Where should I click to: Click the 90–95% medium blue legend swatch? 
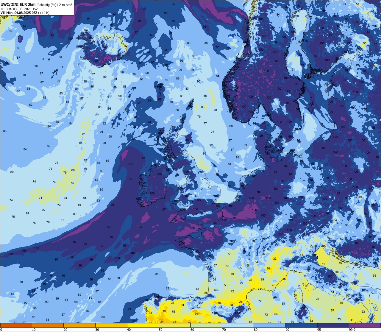[301, 325]
